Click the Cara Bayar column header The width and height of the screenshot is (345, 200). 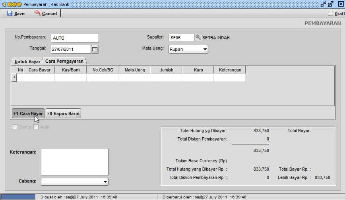point(39,70)
